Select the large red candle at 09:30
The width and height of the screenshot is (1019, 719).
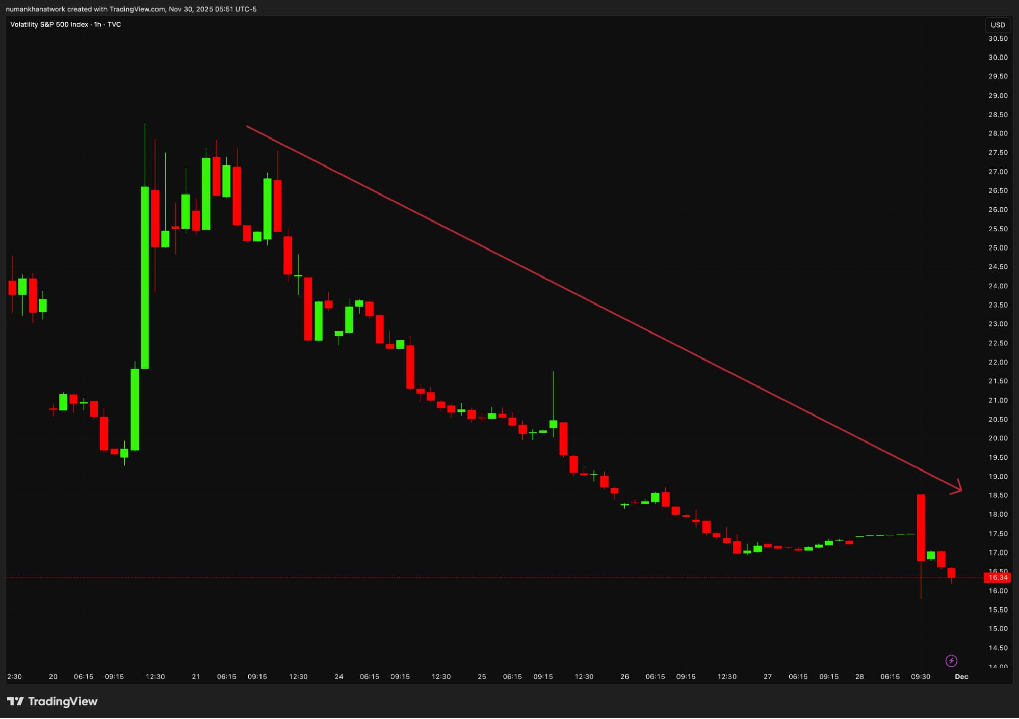coord(921,528)
